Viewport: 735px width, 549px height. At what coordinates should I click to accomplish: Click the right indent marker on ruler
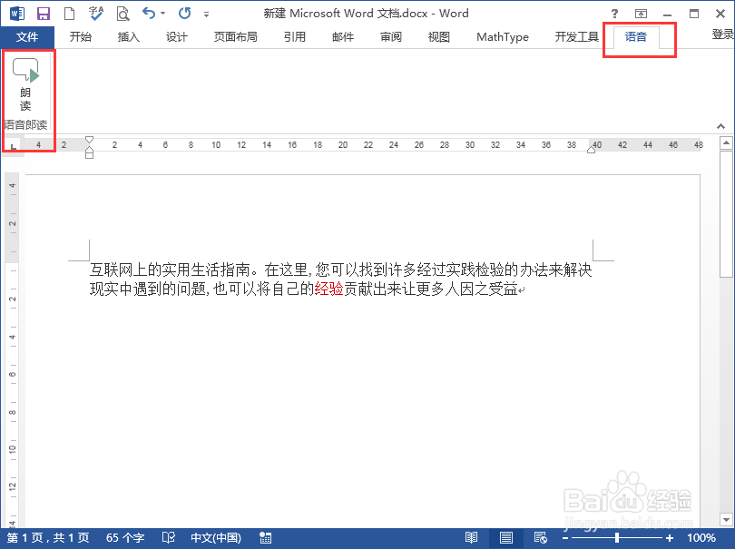point(592,150)
